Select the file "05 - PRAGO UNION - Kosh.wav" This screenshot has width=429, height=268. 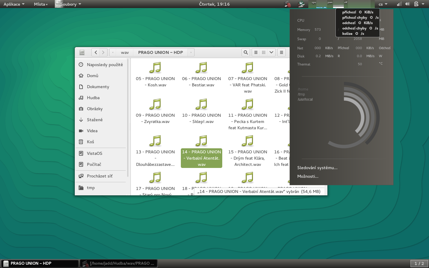[x=155, y=74]
